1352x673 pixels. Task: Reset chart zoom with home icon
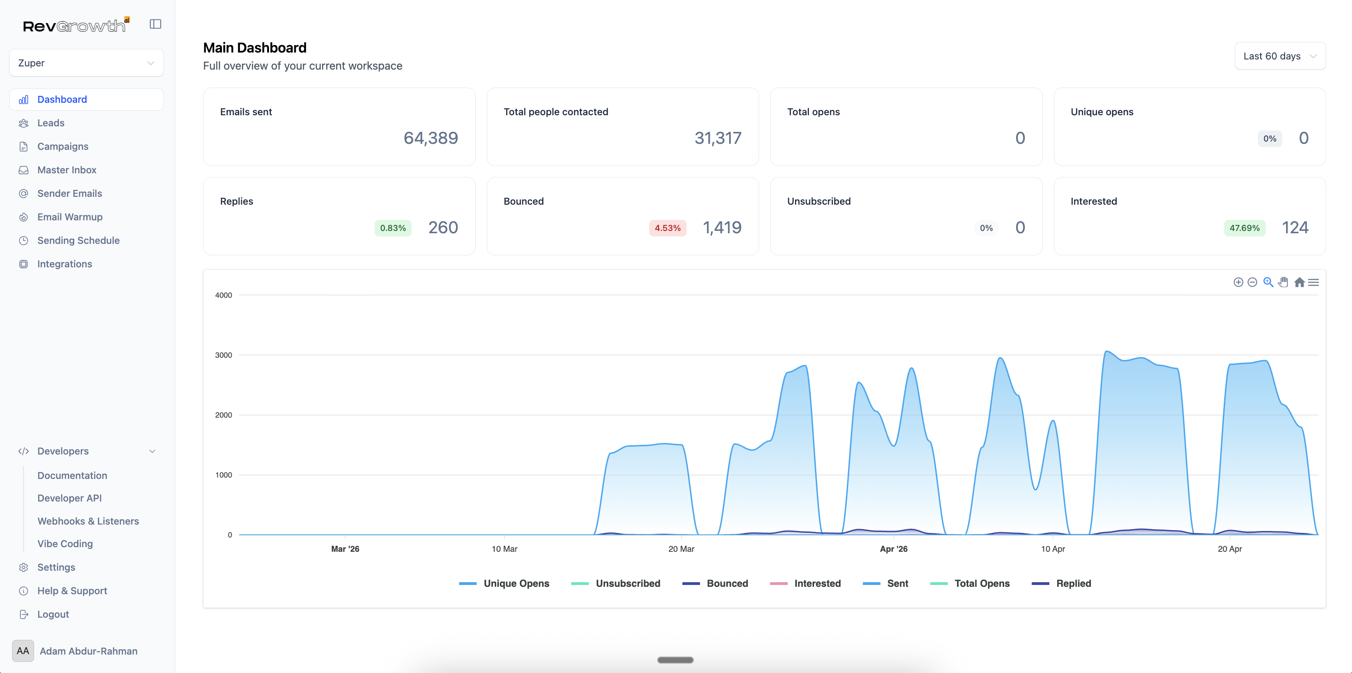(x=1299, y=283)
